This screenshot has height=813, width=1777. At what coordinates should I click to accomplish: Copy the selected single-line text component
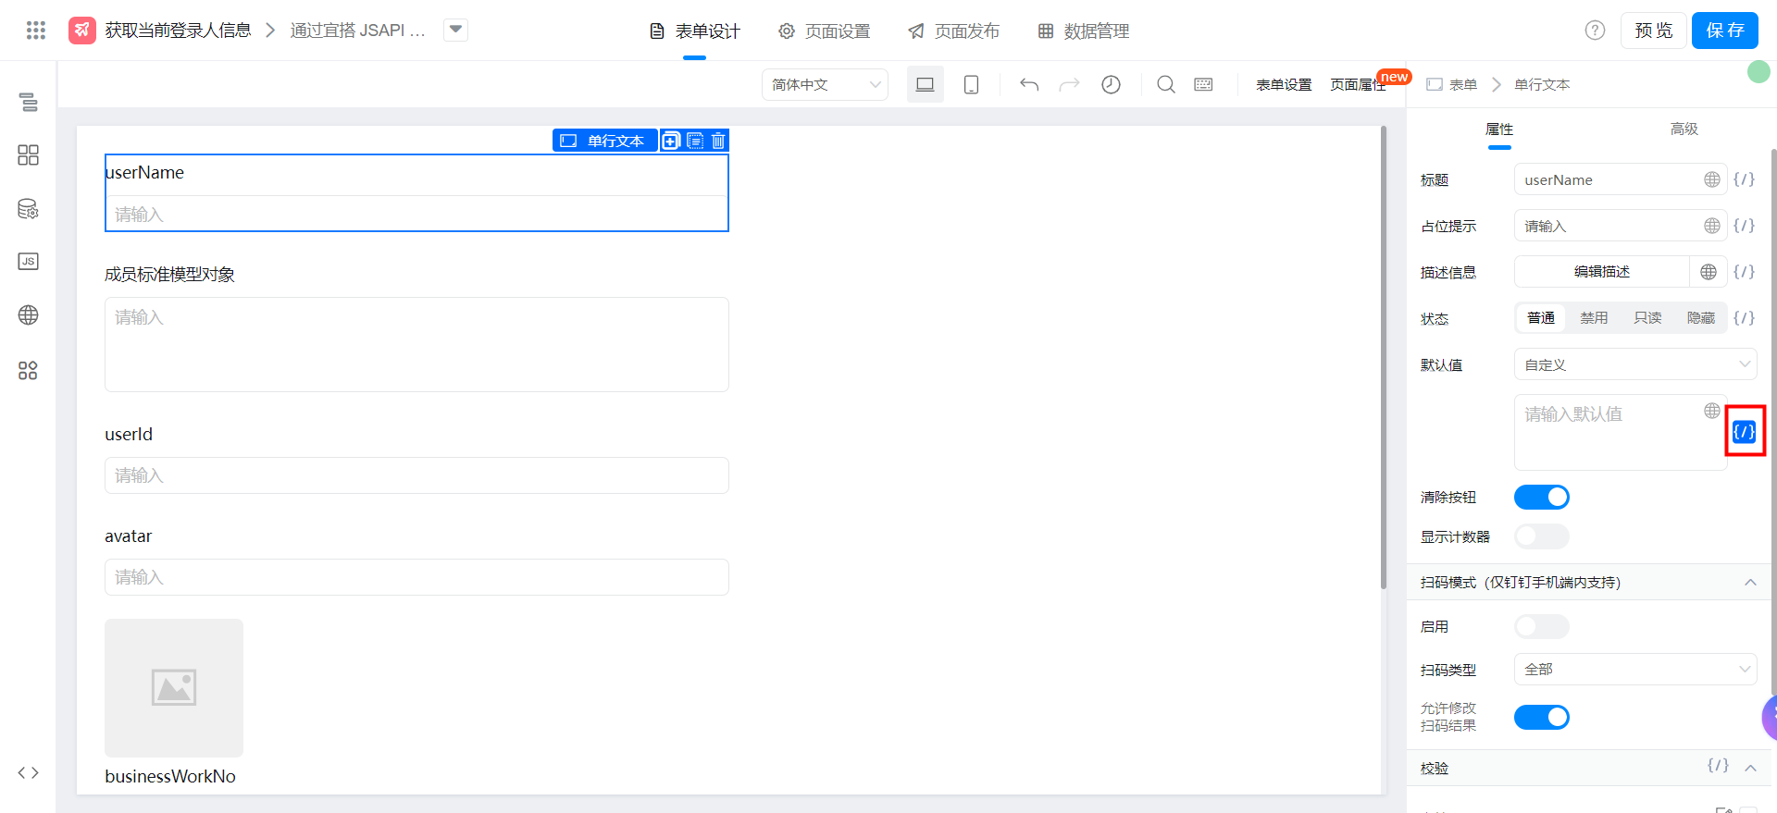(x=671, y=141)
